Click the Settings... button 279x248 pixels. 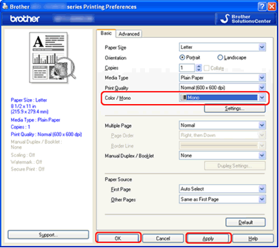pyautogui.click(x=235, y=108)
